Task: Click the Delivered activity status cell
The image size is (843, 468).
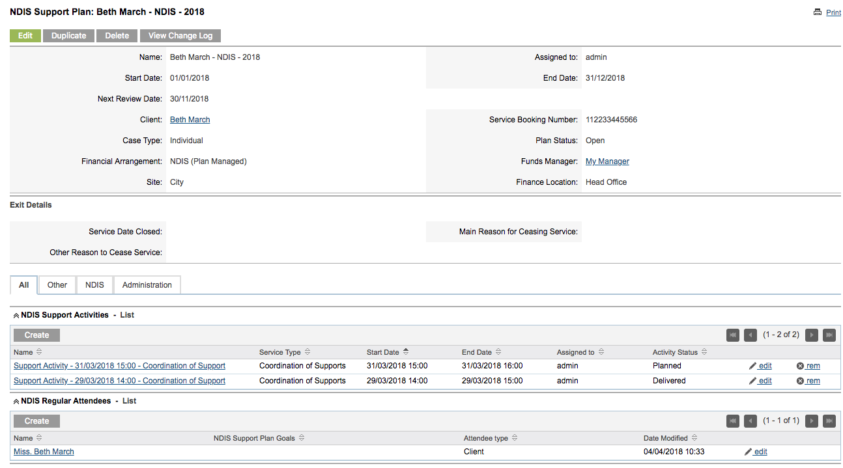Action: (x=669, y=381)
